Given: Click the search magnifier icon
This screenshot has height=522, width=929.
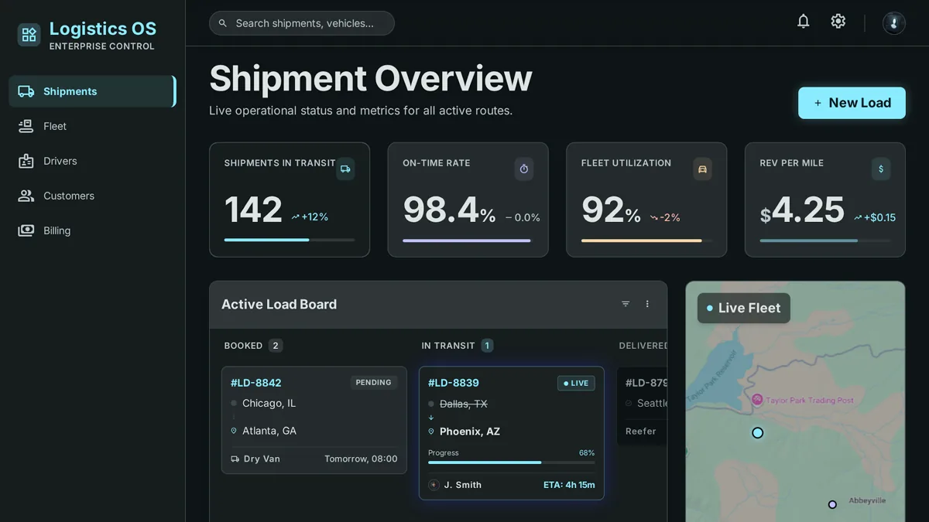Looking at the screenshot, I should tap(223, 23).
